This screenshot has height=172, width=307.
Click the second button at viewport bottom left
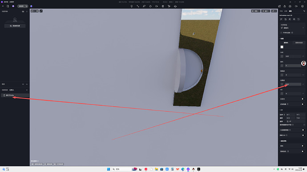[48, 164]
